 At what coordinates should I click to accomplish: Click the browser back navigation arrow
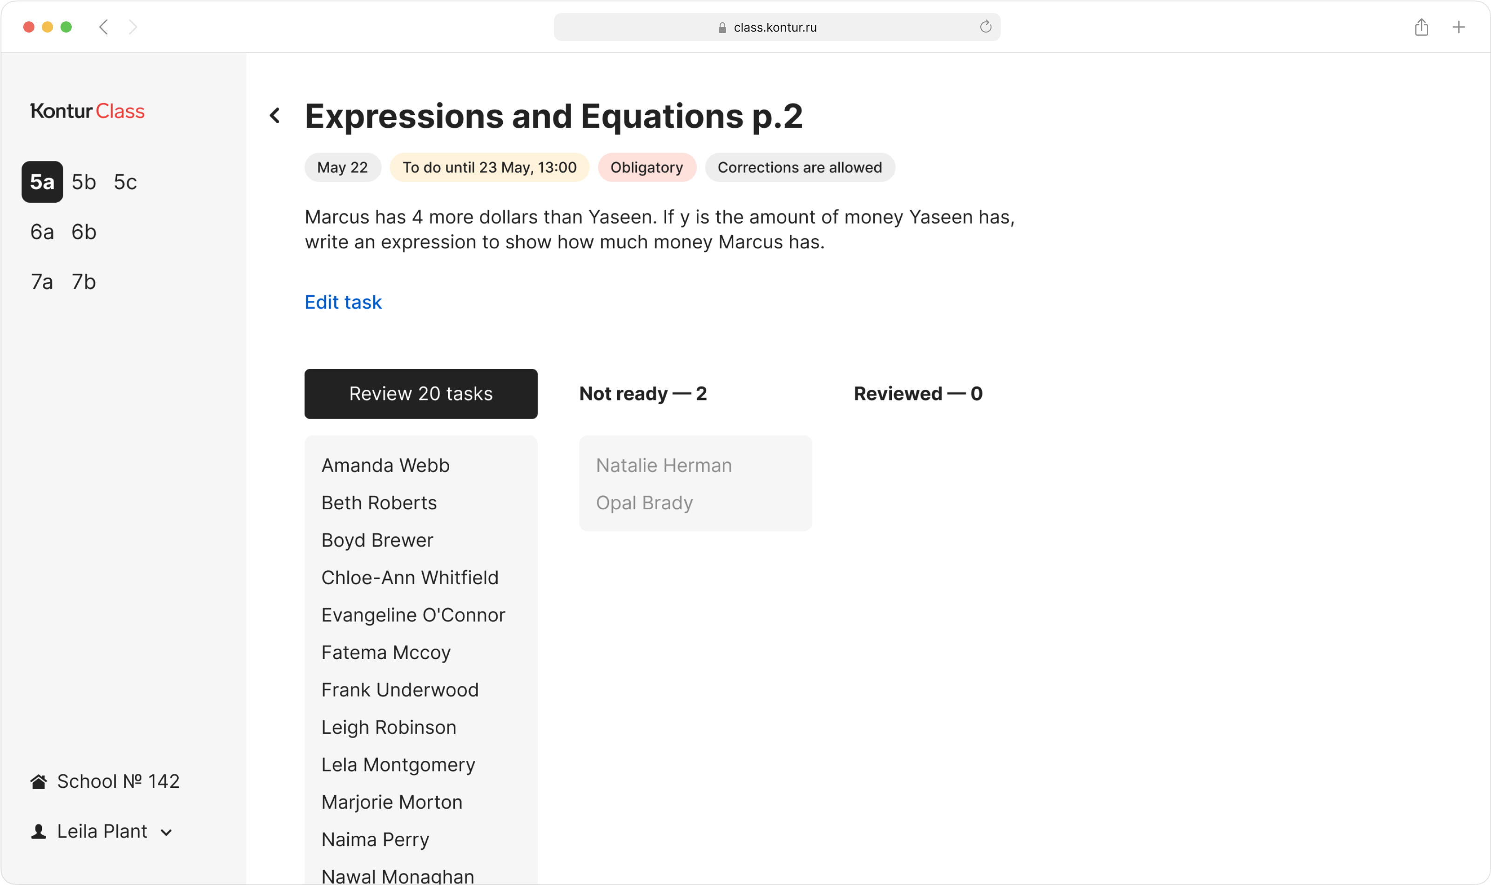pyautogui.click(x=104, y=27)
